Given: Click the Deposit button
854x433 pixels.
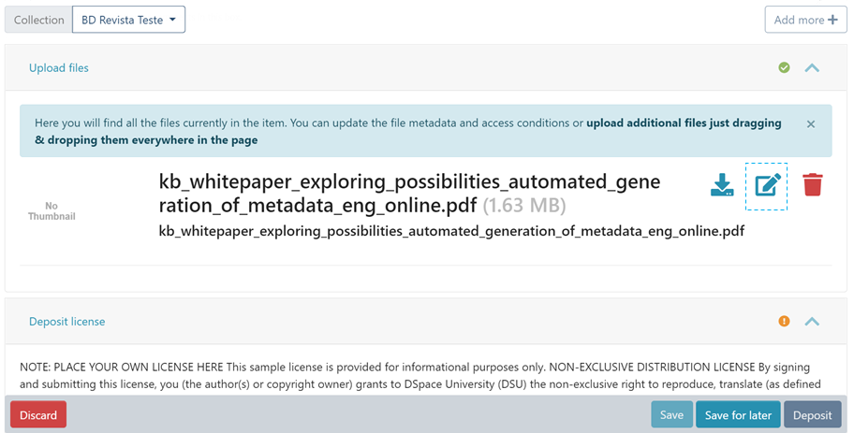Looking at the screenshot, I should tap(812, 414).
